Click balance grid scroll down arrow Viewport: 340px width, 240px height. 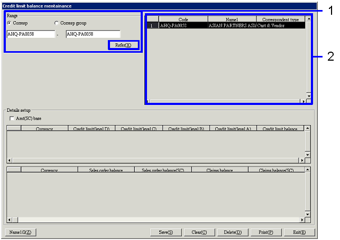coord(307,214)
